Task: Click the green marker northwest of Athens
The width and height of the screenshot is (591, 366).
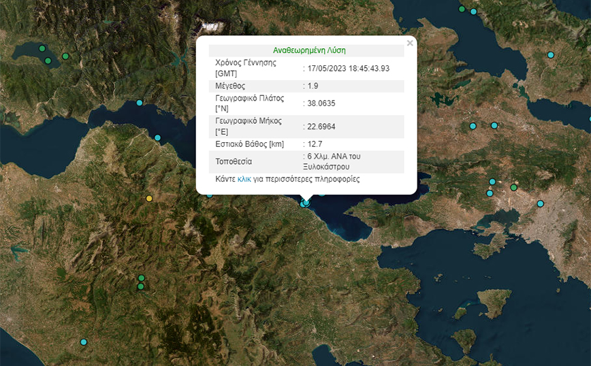Action: tap(514, 187)
